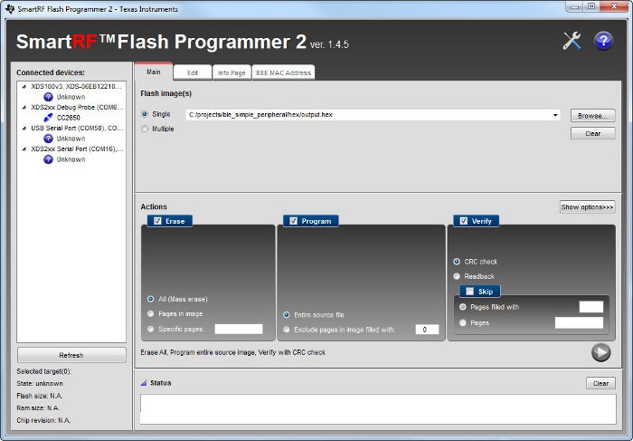Click the 'Chip revision: N.A.' text

[43, 420]
